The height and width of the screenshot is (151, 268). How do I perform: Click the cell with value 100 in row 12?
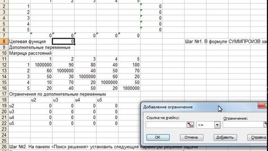pos(129,65)
